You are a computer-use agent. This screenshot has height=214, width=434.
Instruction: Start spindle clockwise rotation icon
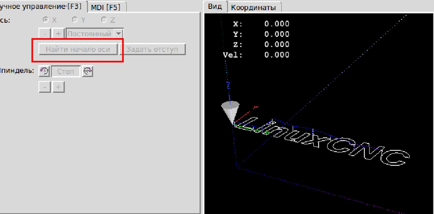tap(88, 71)
